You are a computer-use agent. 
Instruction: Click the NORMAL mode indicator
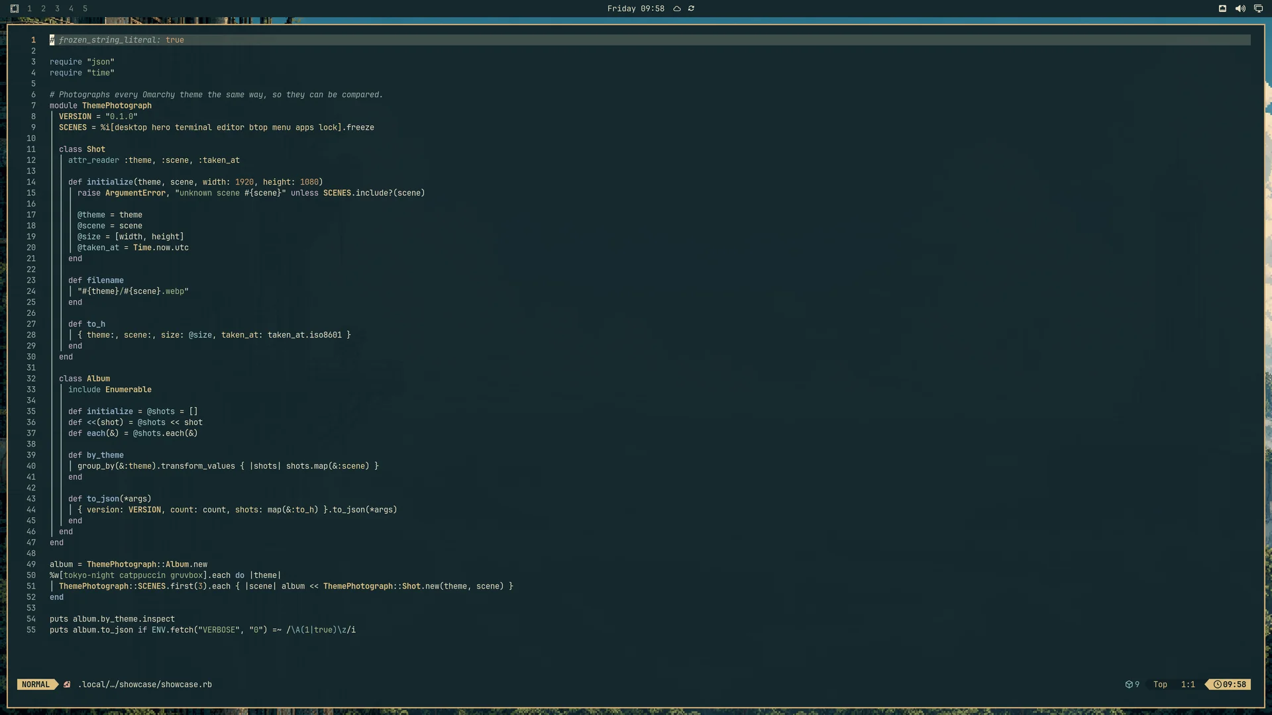click(36, 685)
